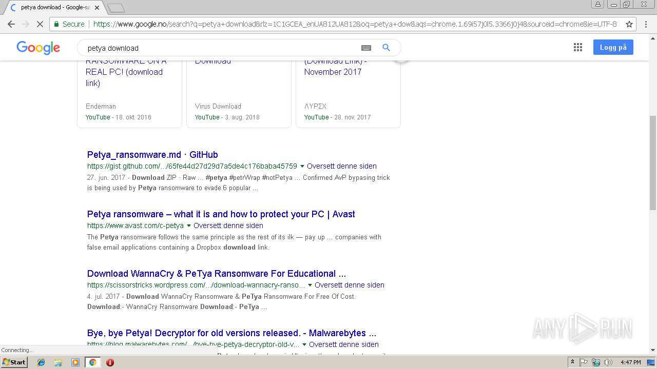
Task: Click the network tray icon
Action: coord(596,362)
